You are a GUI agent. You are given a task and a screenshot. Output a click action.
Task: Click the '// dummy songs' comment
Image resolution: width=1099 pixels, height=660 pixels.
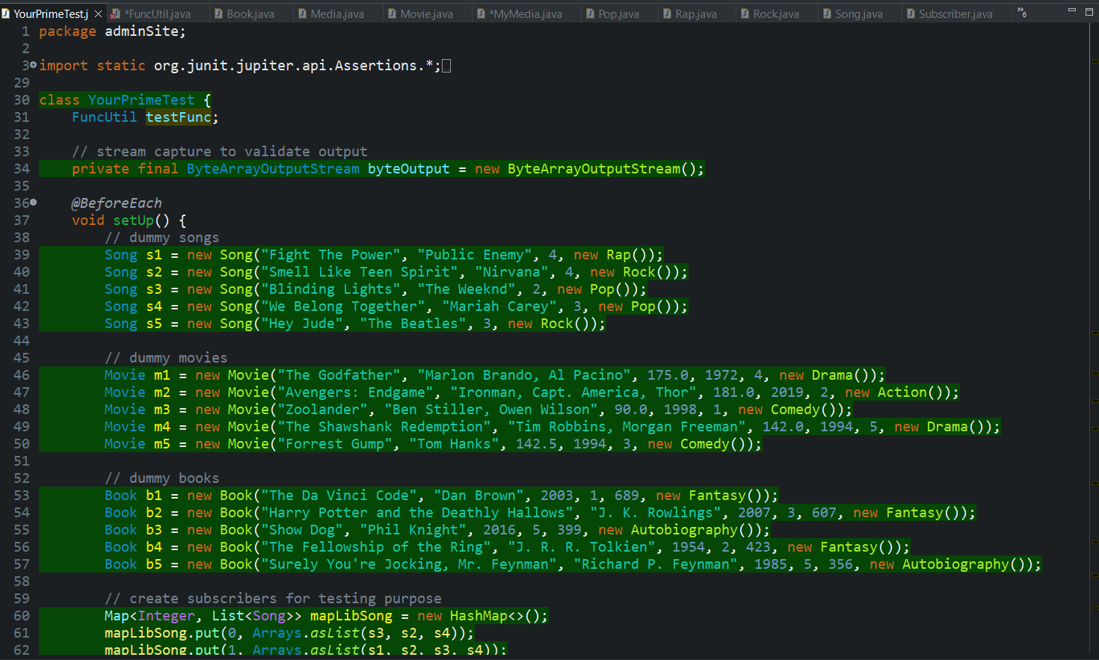[x=162, y=238]
